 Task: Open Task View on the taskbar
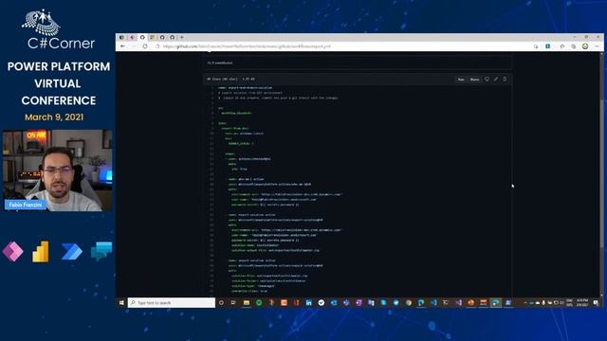coord(233,303)
